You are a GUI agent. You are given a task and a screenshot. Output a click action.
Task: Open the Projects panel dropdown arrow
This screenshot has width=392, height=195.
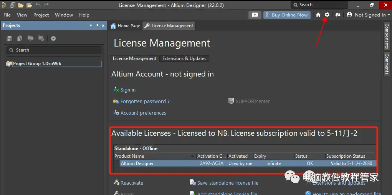[91, 25]
